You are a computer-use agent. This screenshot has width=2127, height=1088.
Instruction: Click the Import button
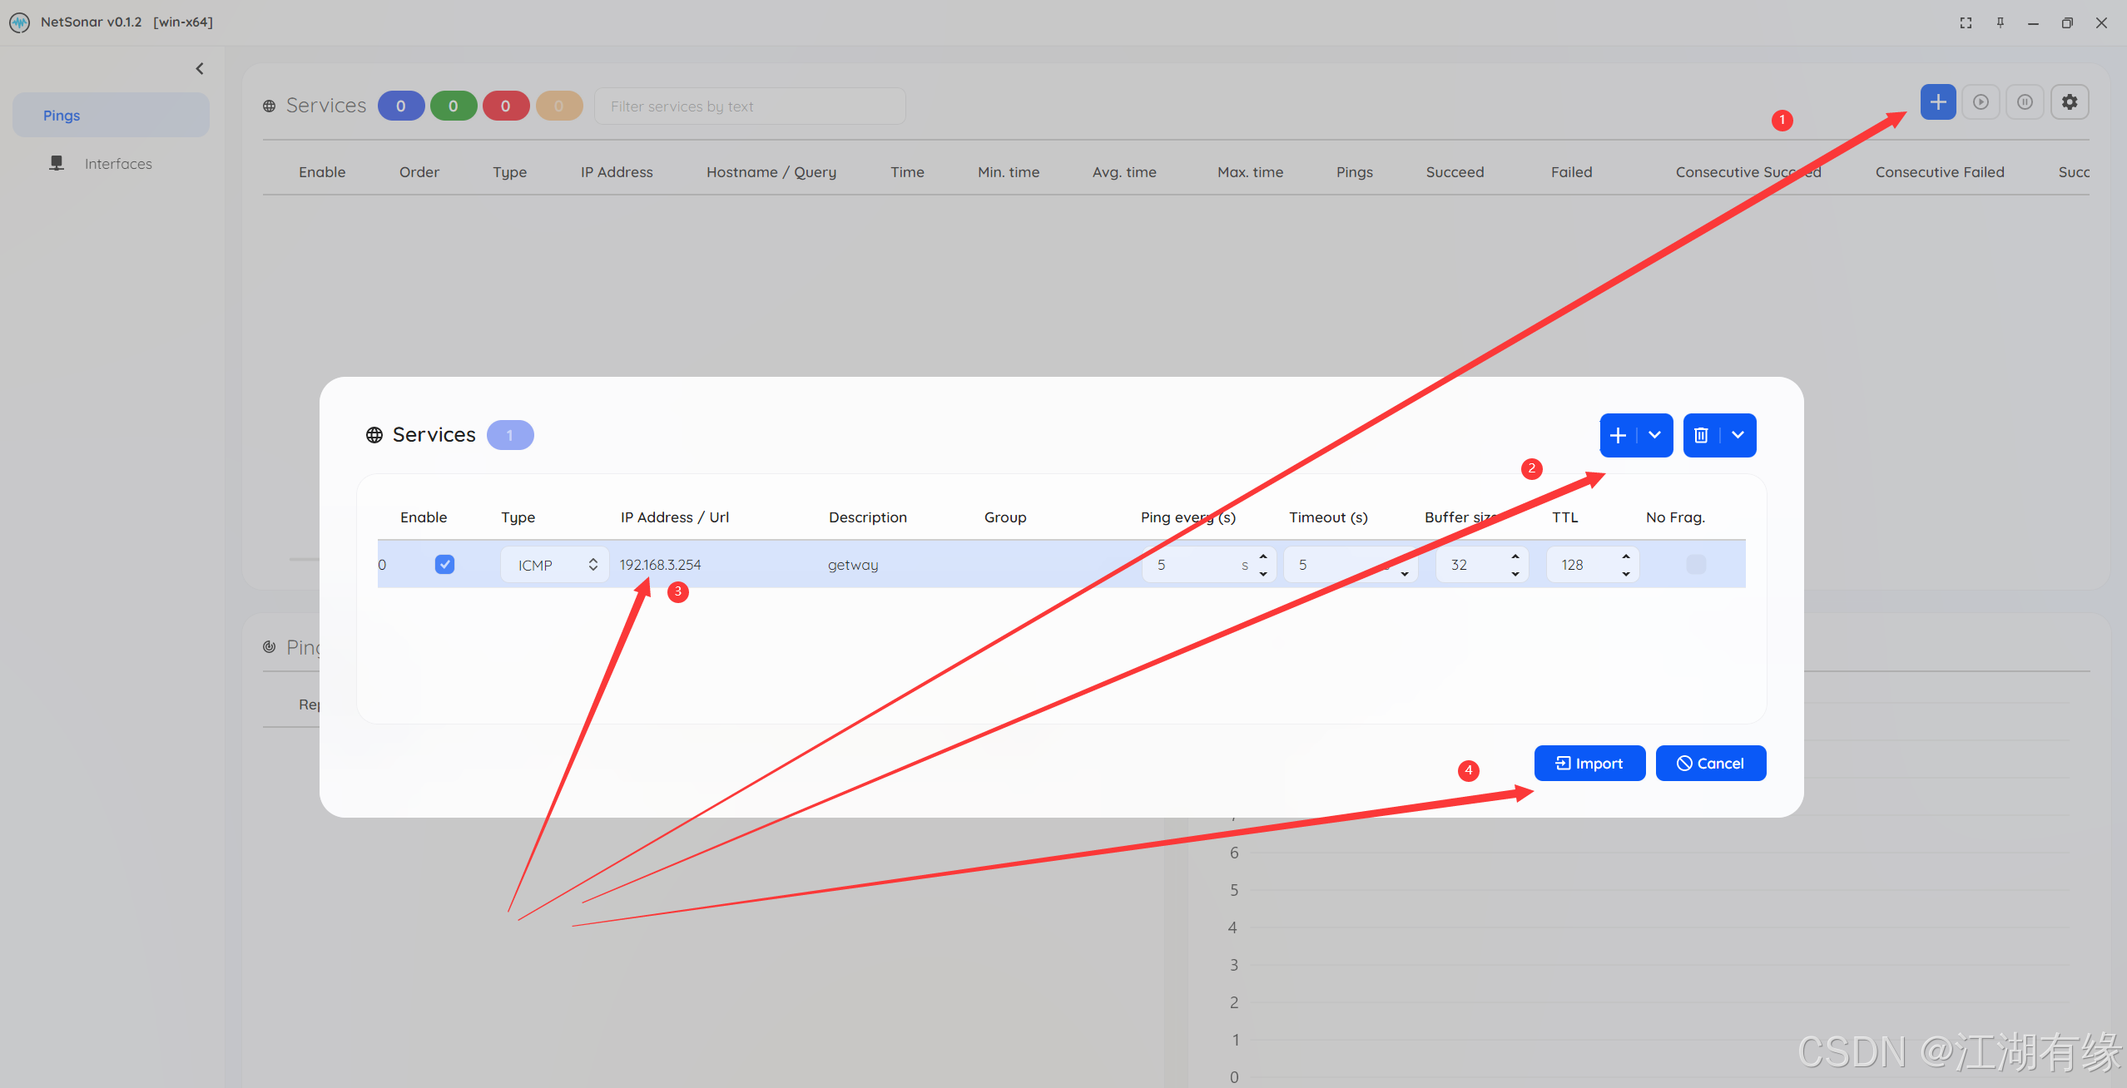click(1589, 764)
